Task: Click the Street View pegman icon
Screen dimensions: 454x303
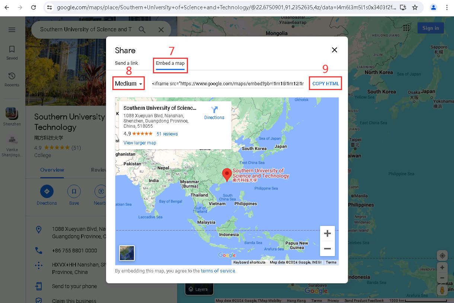Action: point(442,290)
